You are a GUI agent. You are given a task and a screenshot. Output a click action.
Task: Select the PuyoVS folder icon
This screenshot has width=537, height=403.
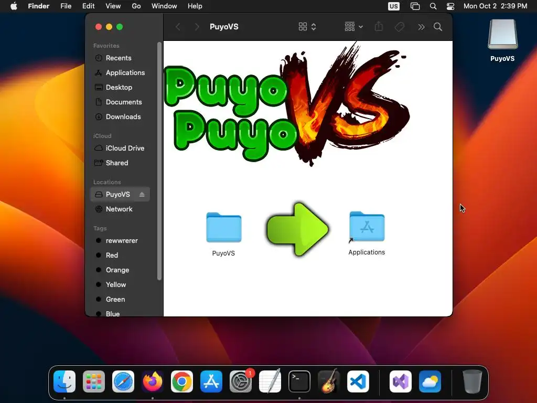[223, 228]
